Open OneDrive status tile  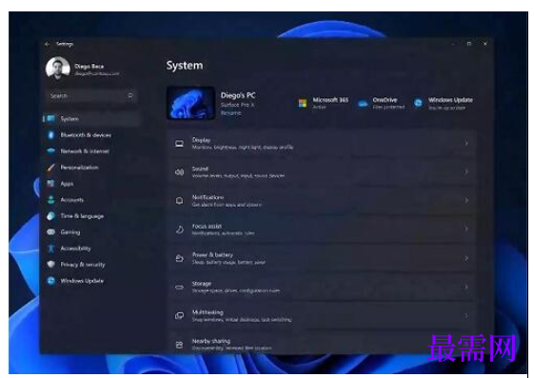tap(382, 103)
